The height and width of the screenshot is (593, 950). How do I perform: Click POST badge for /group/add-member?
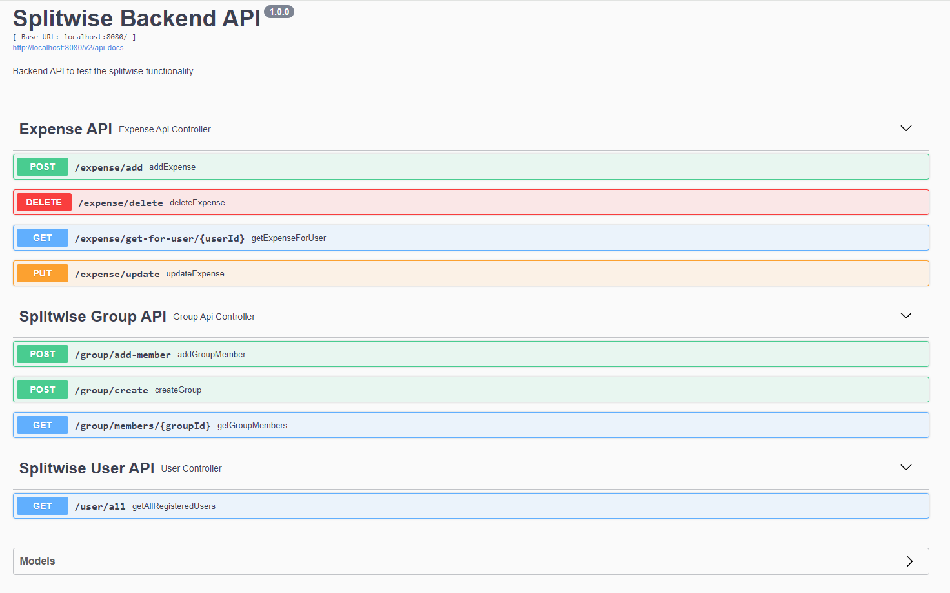43,354
